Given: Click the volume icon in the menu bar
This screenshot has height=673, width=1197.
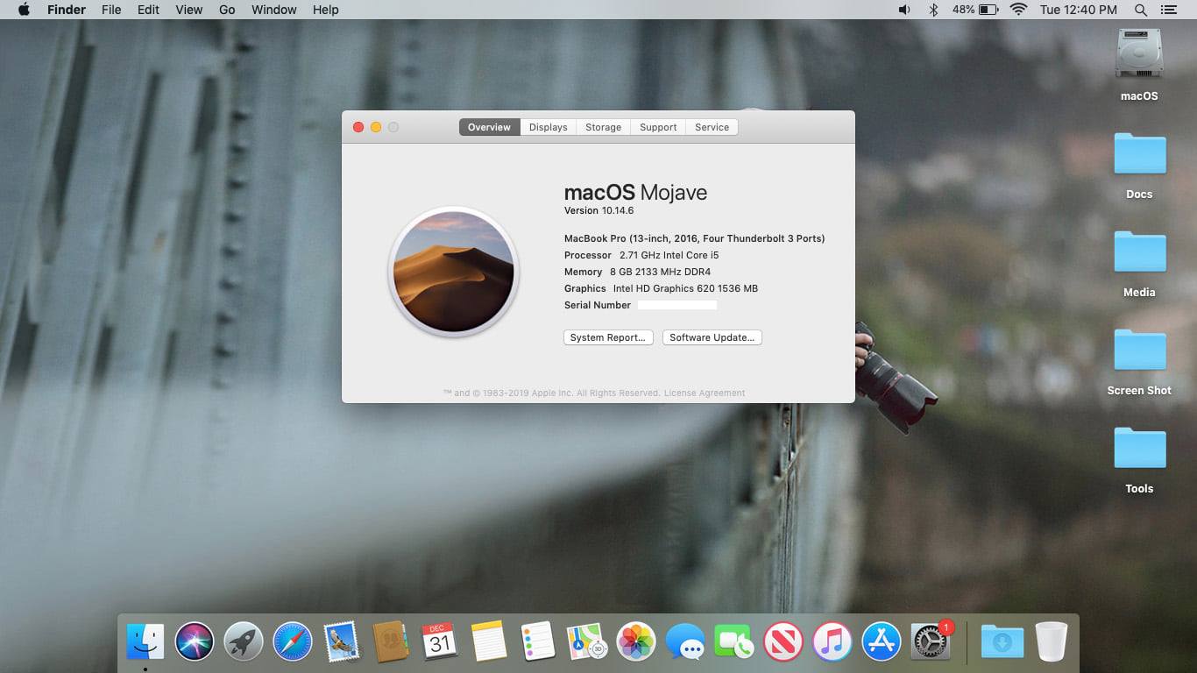Looking at the screenshot, I should pos(904,10).
